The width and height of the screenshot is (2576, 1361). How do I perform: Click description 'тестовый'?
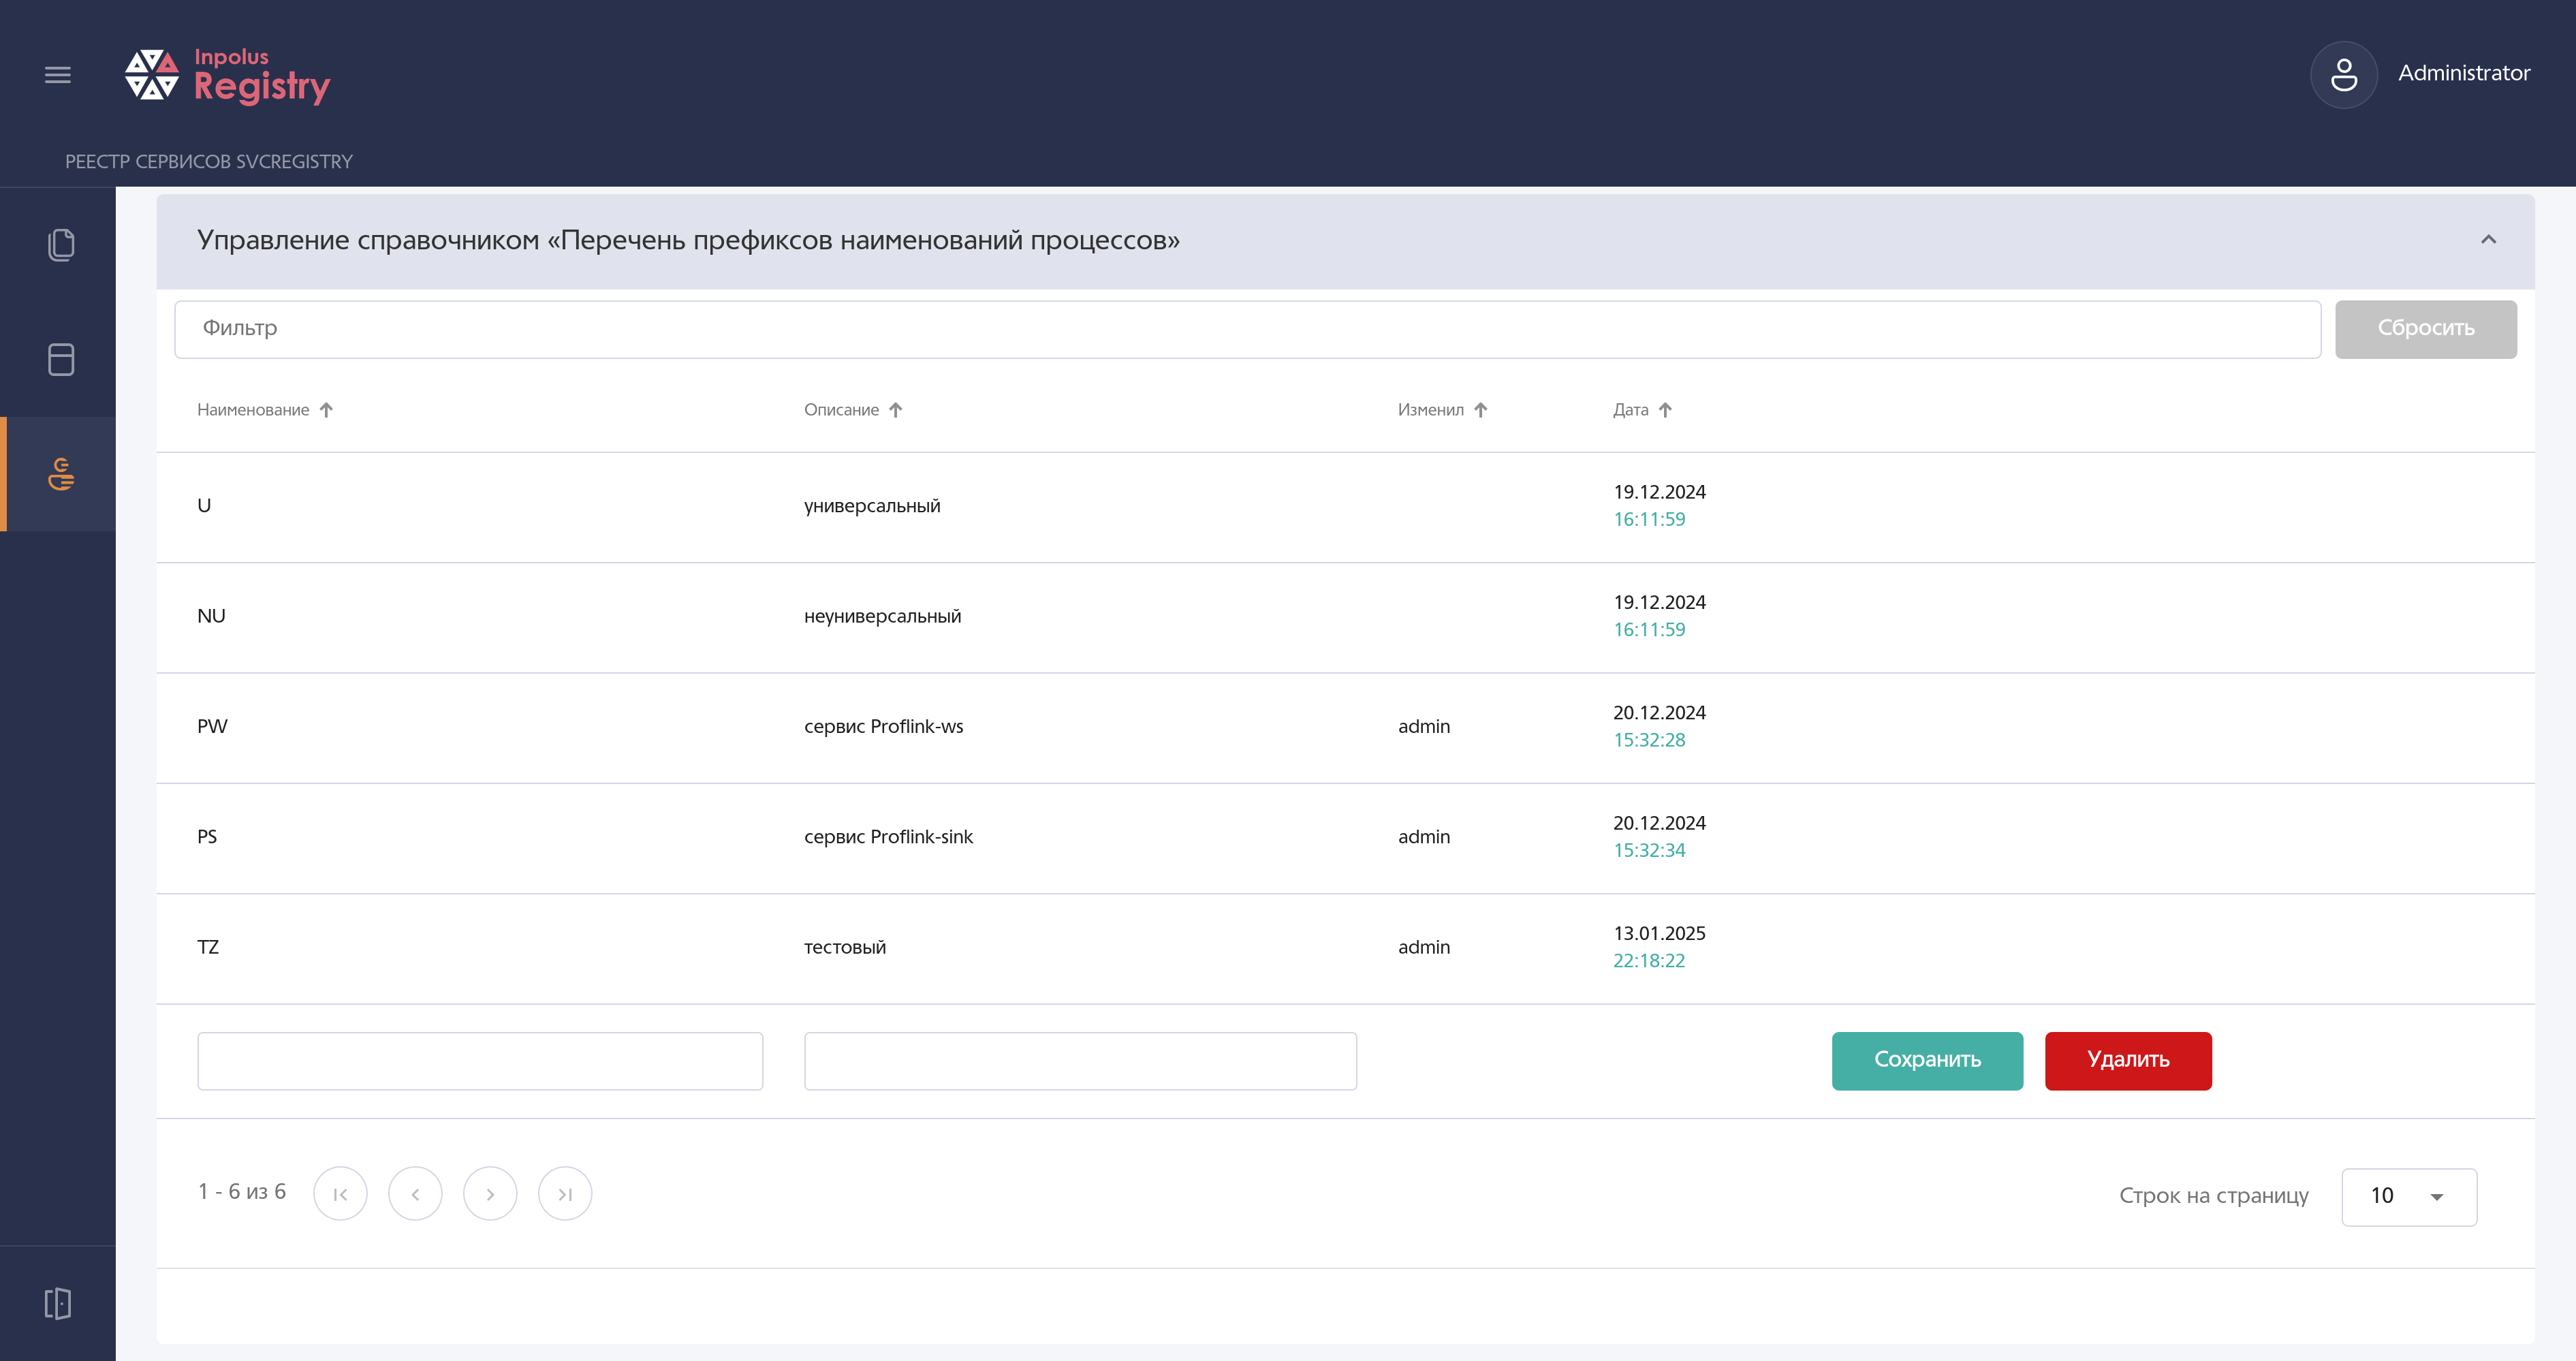point(845,947)
